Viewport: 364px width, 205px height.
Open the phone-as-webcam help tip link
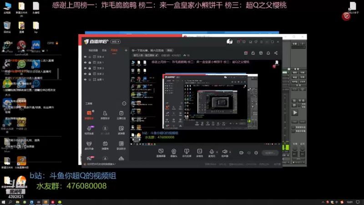click(101, 164)
